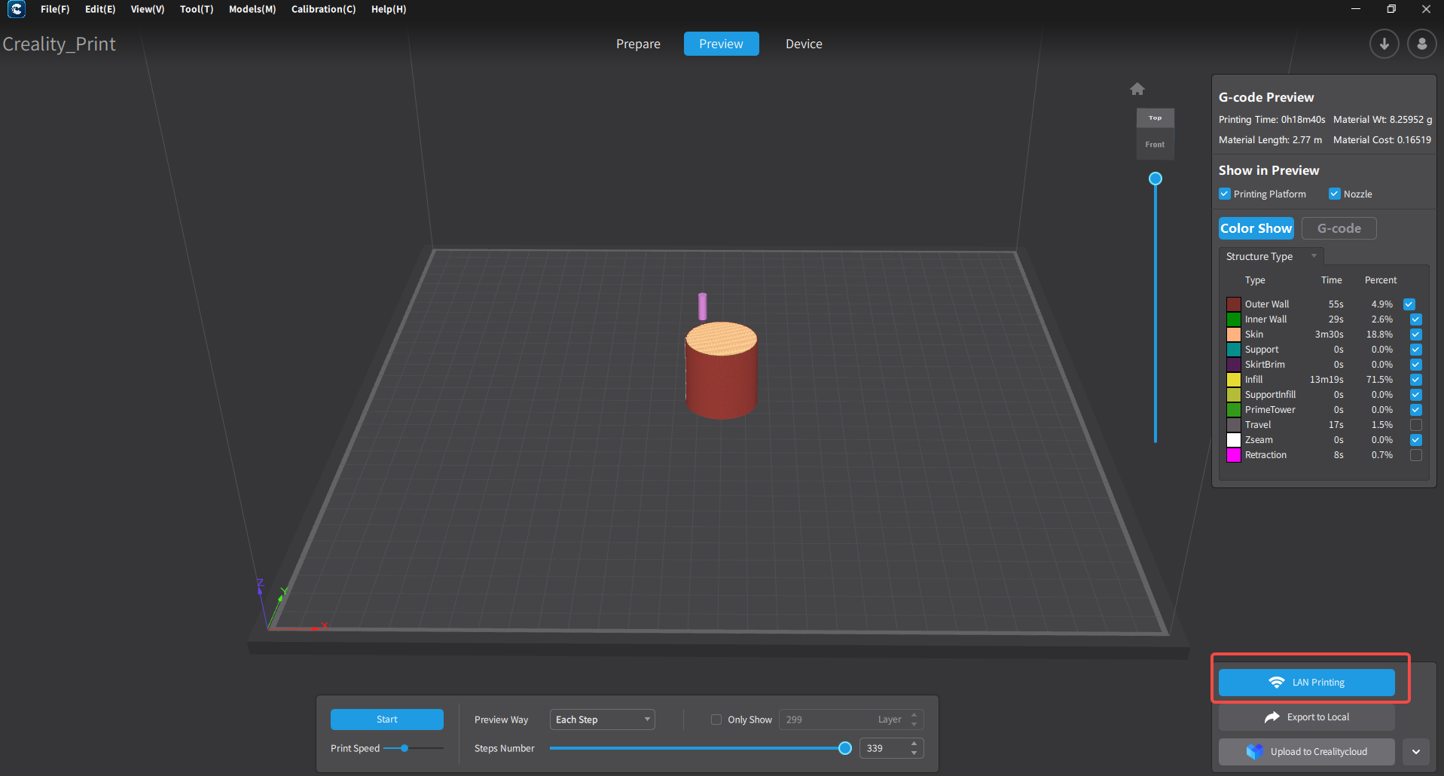Click the Outer Wall color swatch

point(1234,304)
